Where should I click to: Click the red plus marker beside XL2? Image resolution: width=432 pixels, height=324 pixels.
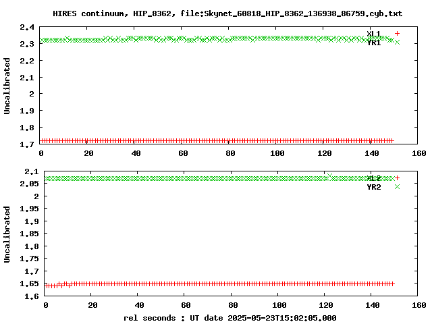pyautogui.click(x=397, y=178)
